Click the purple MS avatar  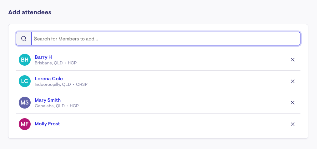pyautogui.click(x=25, y=103)
